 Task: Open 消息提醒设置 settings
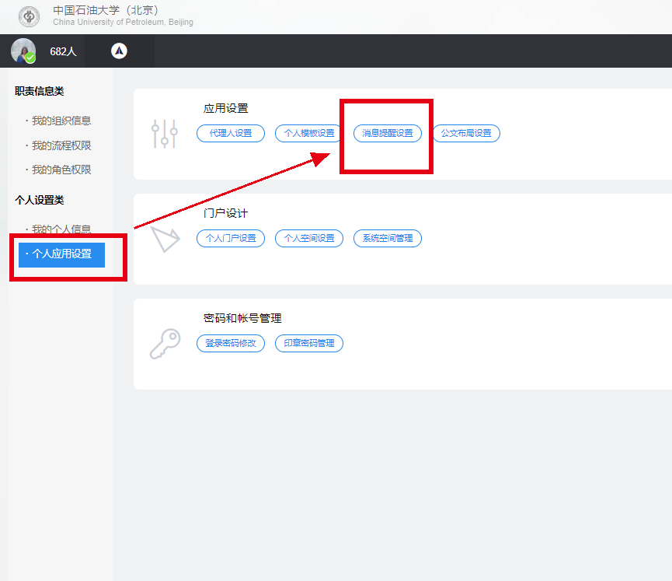[x=388, y=133]
